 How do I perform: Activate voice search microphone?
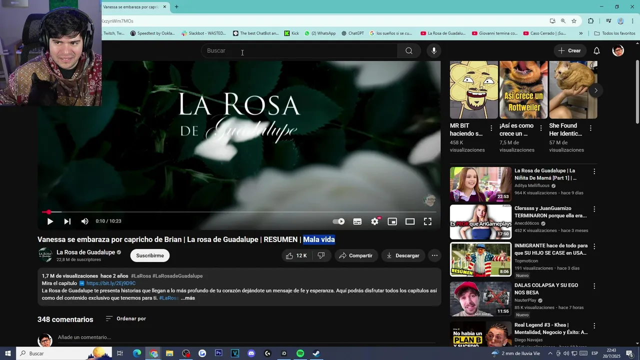pos(434,50)
